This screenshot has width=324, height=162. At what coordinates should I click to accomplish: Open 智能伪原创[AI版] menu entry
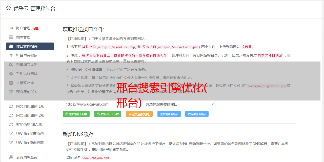point(30,125)
